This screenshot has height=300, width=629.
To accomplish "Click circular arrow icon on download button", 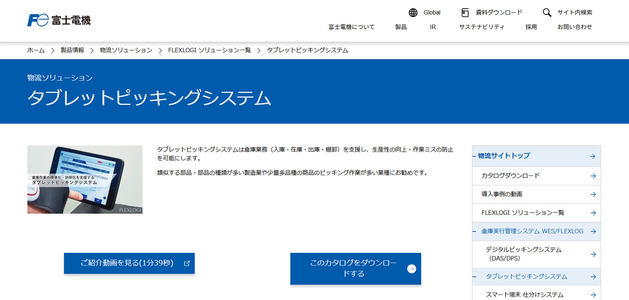I will [x=412, y=269].
